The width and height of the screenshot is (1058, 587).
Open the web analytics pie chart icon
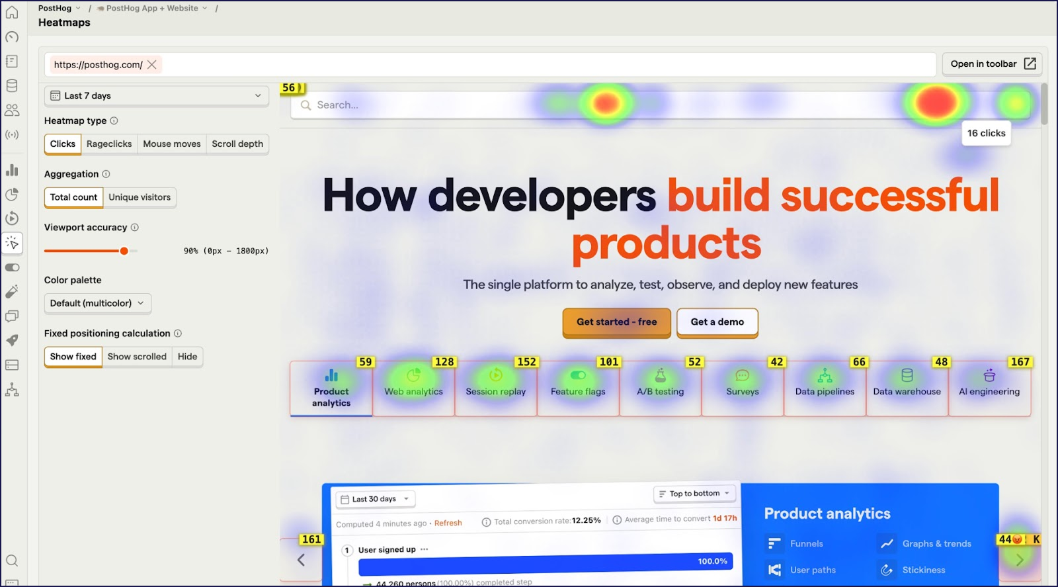(x=12, y=195)
